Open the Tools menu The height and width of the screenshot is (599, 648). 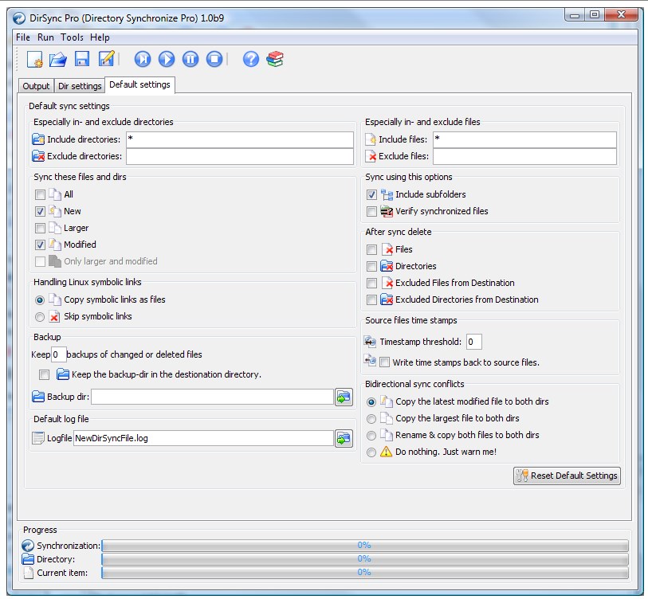point(72,37)
